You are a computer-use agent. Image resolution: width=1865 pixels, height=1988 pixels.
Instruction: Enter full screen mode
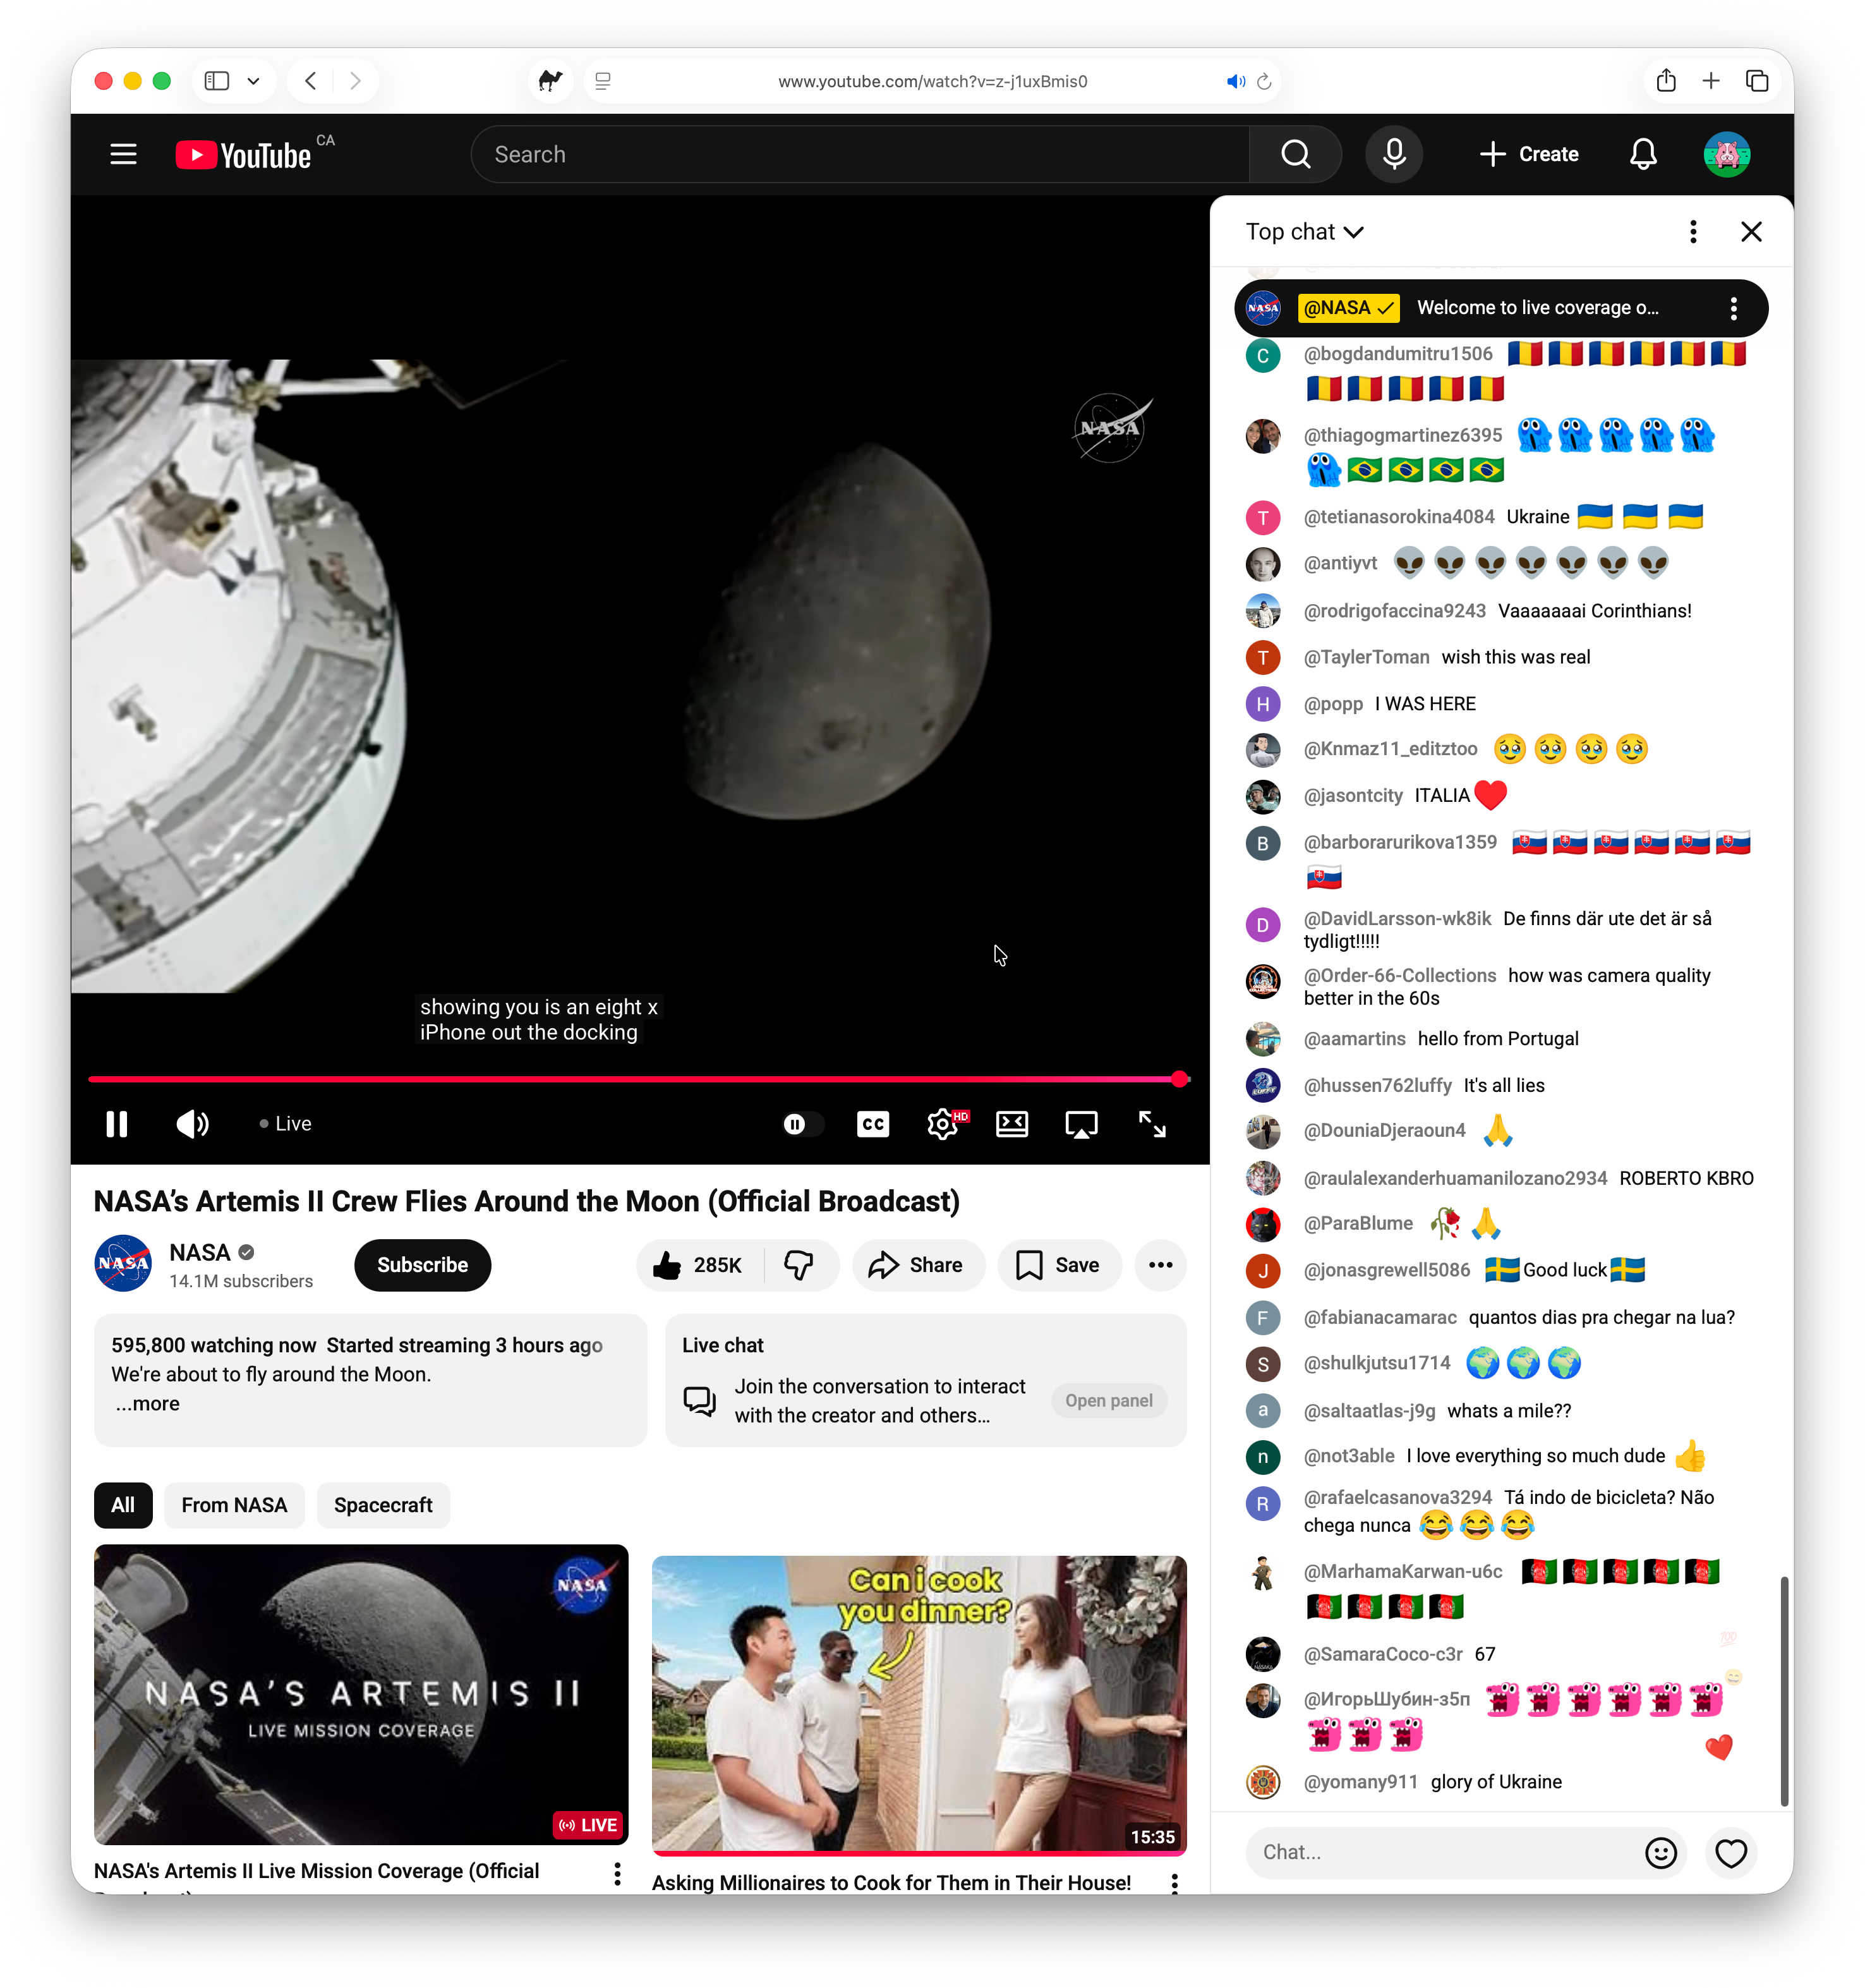click(1152, 1124)
